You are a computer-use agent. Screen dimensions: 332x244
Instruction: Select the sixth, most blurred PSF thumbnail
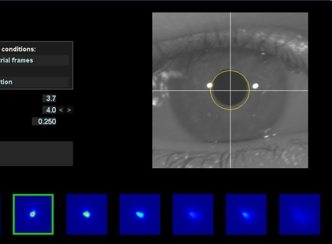tap(300, 214)
